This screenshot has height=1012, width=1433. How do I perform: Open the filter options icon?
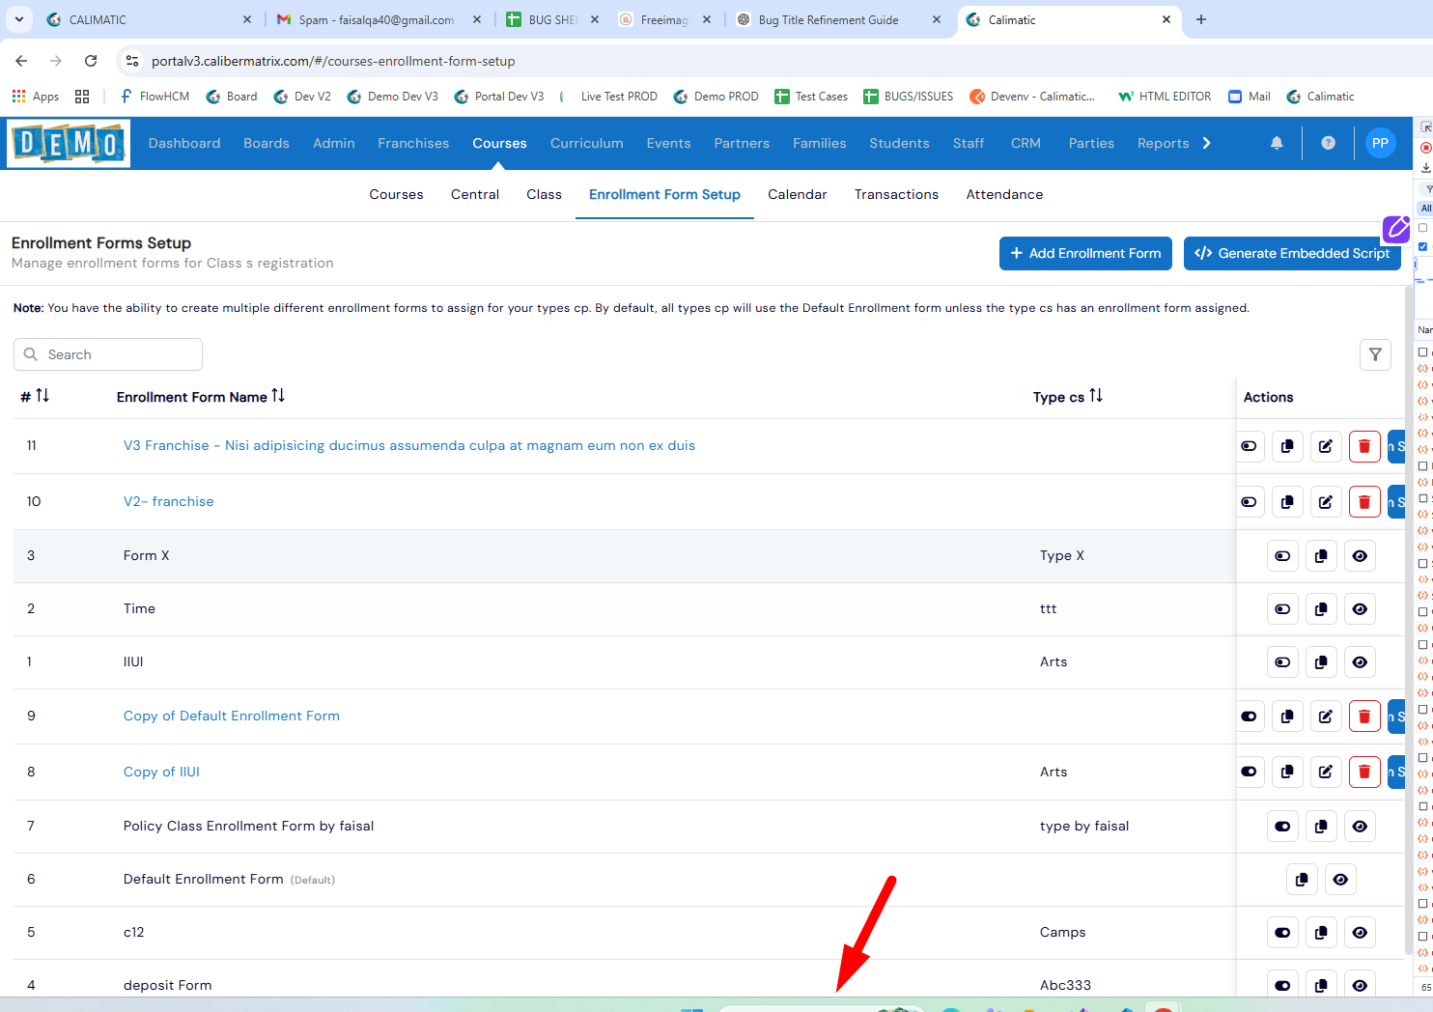(x=1375, y=354)
